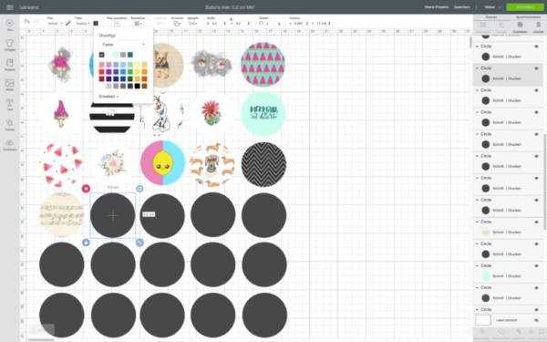547x342 pixels.
Task: Hide Circle layer directly above beige-swatch layer
Action: (537, 200)
